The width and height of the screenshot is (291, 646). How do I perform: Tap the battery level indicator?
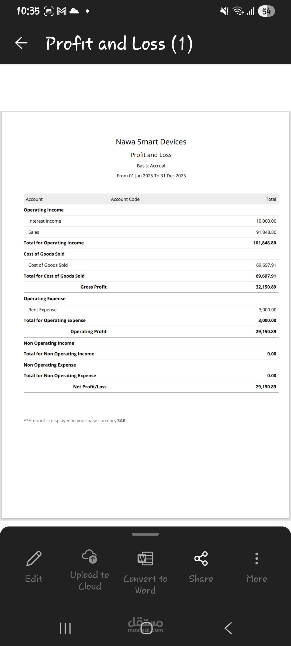266,11
